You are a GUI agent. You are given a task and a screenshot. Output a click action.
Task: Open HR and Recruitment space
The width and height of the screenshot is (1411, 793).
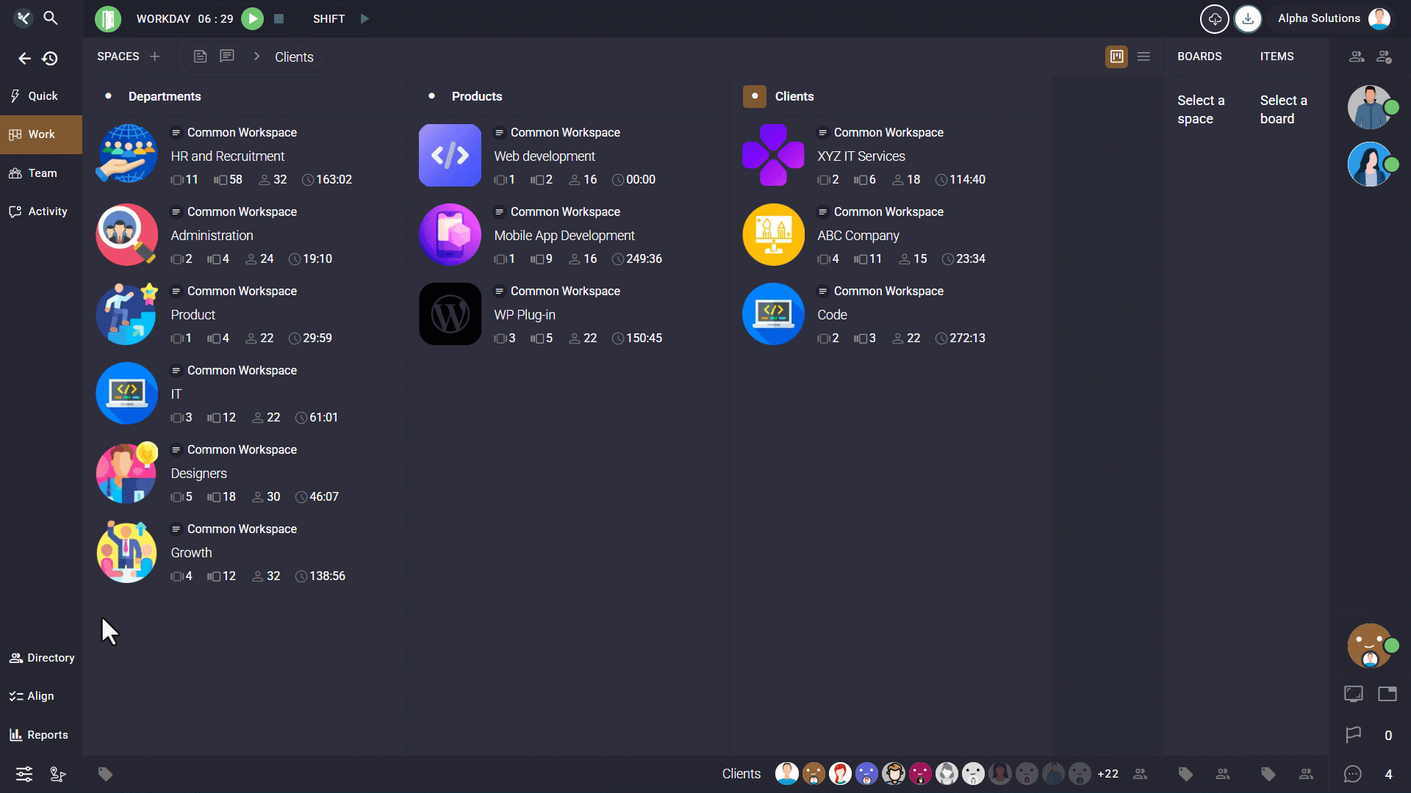tap(228, 156)
